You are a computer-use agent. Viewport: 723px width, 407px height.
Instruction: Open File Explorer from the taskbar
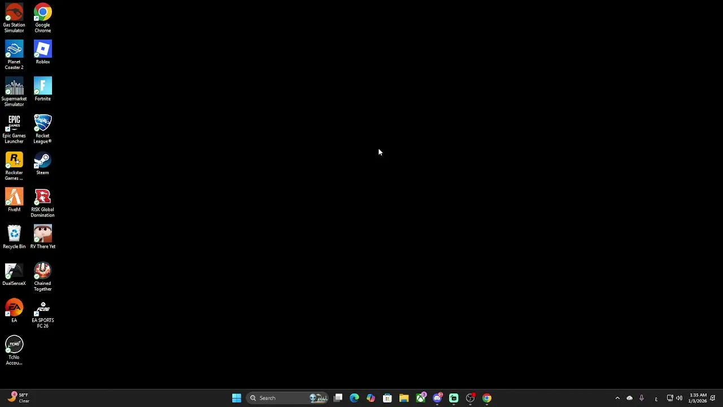pyautogui.click(x=404, y=398)
